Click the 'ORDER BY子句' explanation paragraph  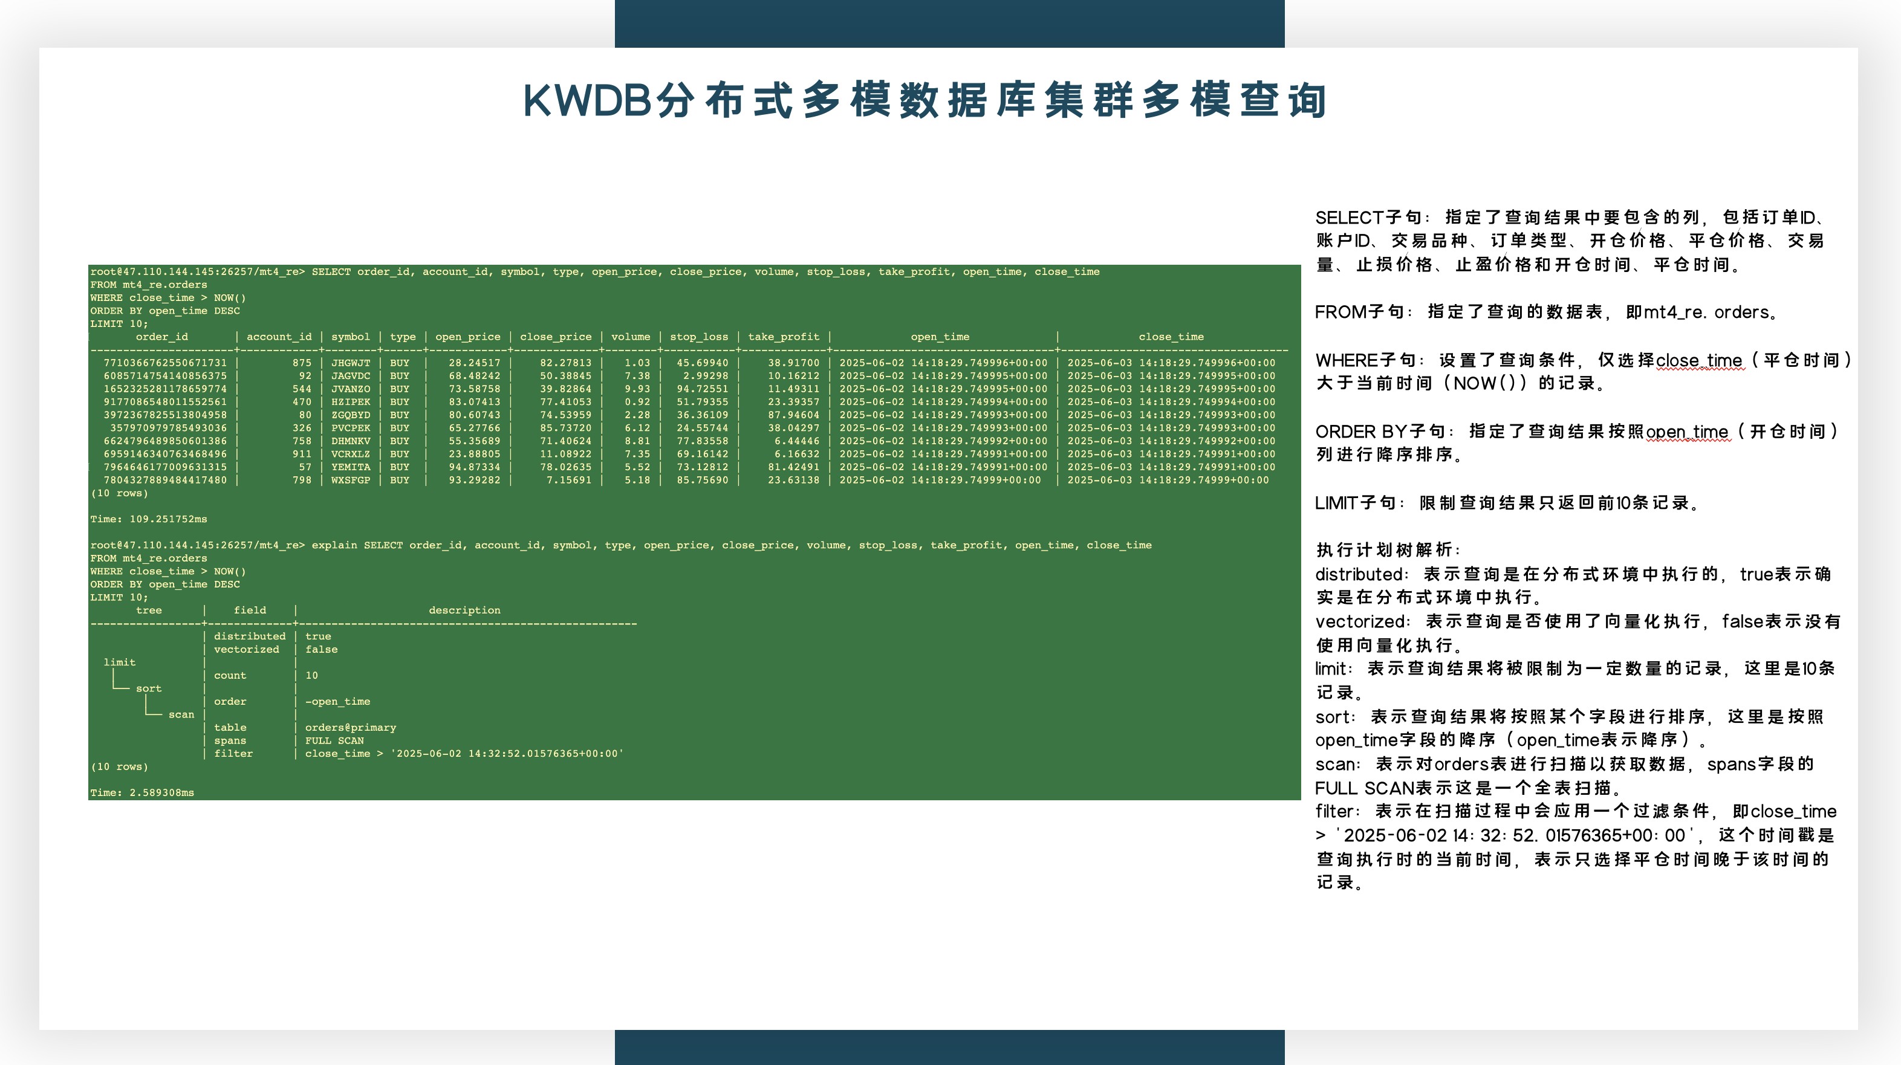[x=1578, y=442]
